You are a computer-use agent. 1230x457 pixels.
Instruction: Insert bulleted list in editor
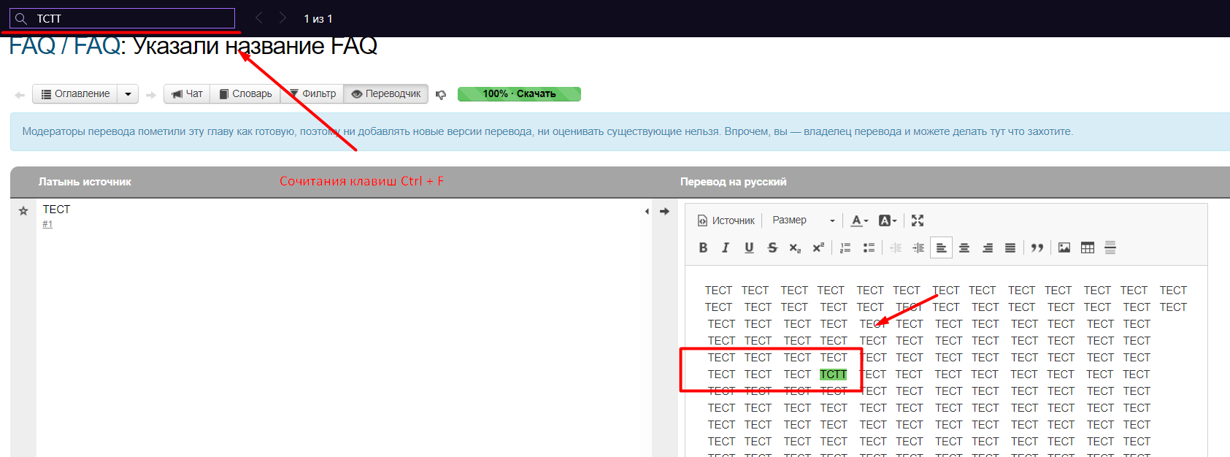[869, 248]
